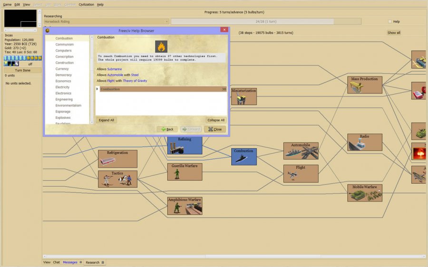Toggle the Help checkbox in research panel

point(390,21)
